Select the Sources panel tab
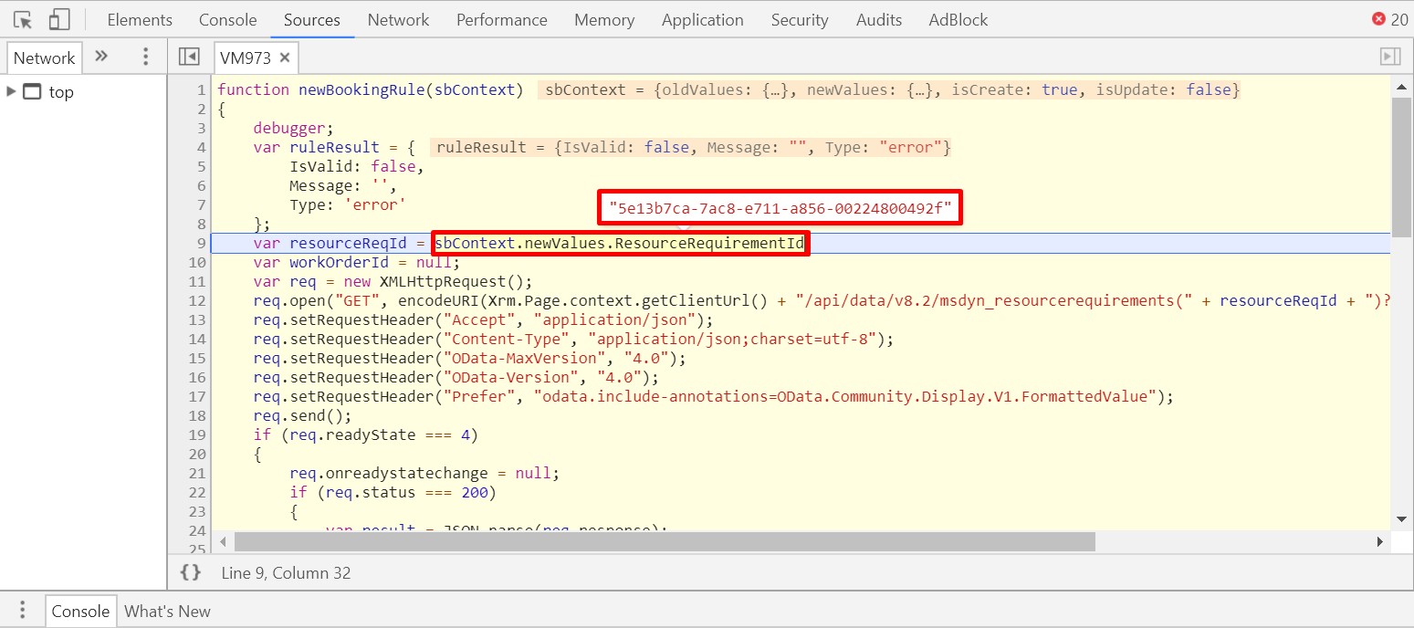Viewport: 1414px width, 628px height. coord(312,19)
